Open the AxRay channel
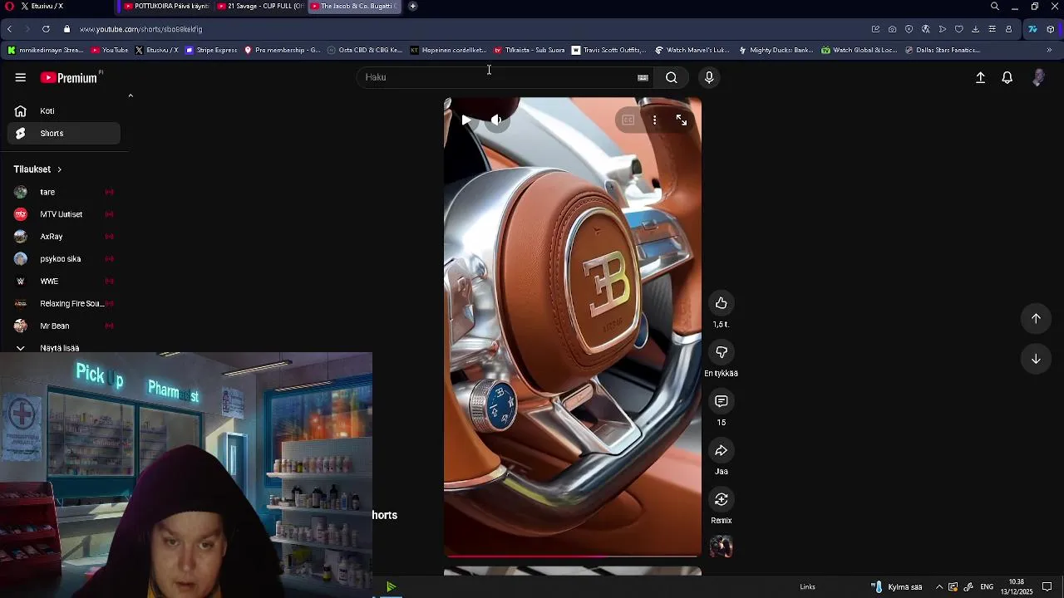The image size is (1064, 598). coord(64,237)
